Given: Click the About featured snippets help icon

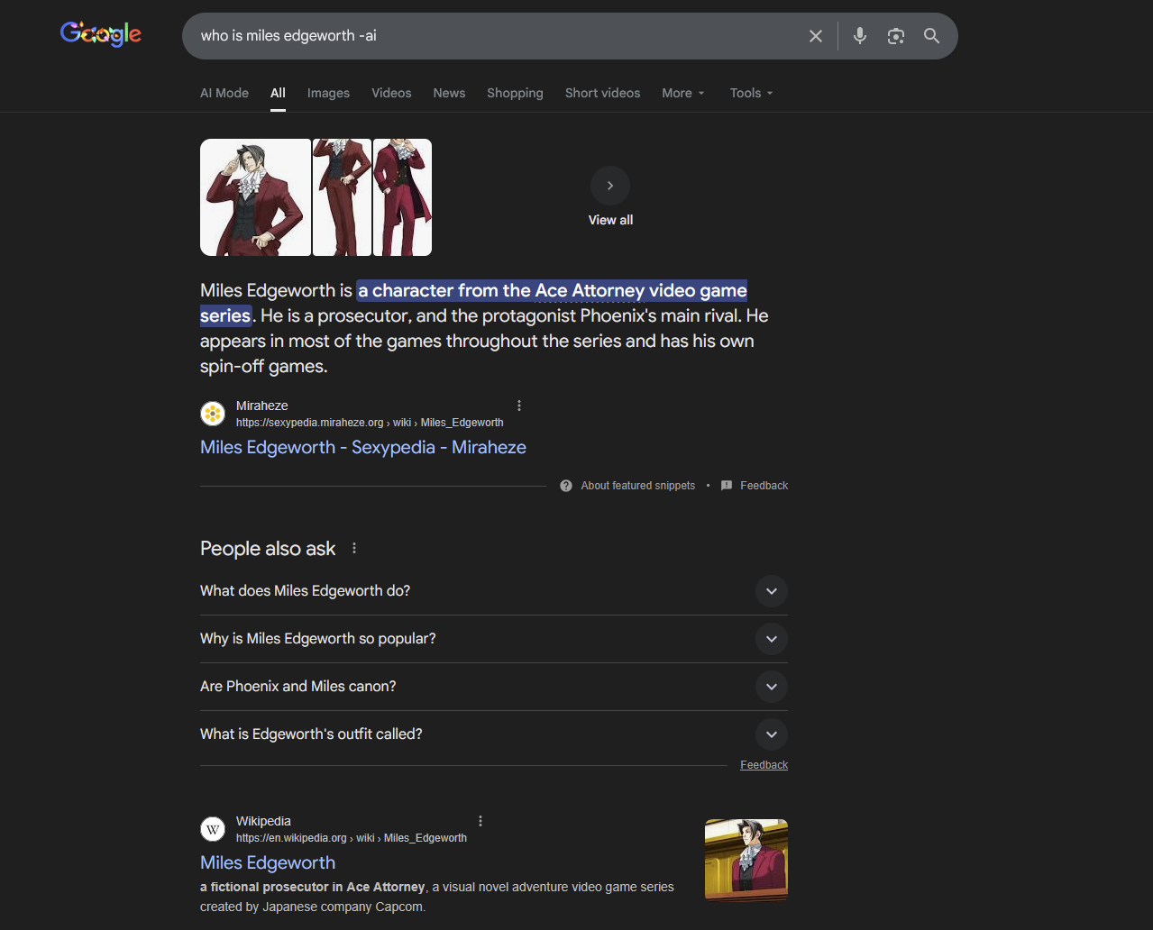Looking at the screenshot, I should (566, 486).
